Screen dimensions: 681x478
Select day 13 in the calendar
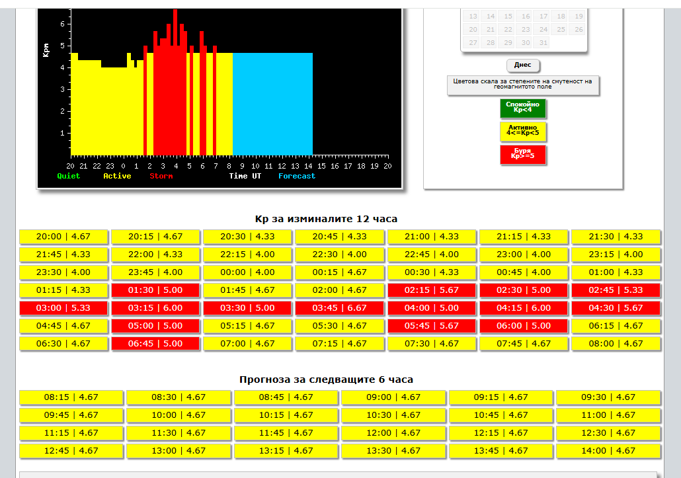(473, 17)
